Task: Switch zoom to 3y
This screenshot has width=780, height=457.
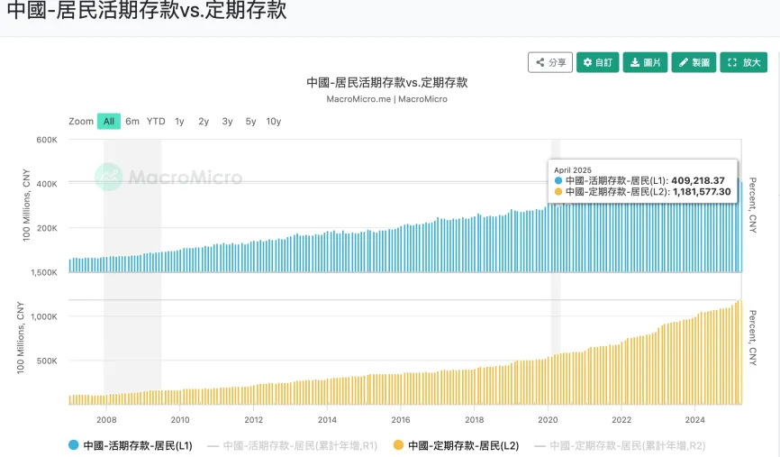Action: click(227, 121)
